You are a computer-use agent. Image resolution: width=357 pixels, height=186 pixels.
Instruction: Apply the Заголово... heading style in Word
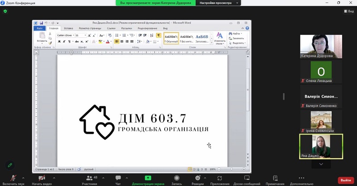tap(202, 38)
